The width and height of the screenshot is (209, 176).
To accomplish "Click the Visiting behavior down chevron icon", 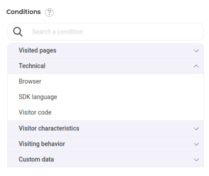I will [x=196, y=144].
